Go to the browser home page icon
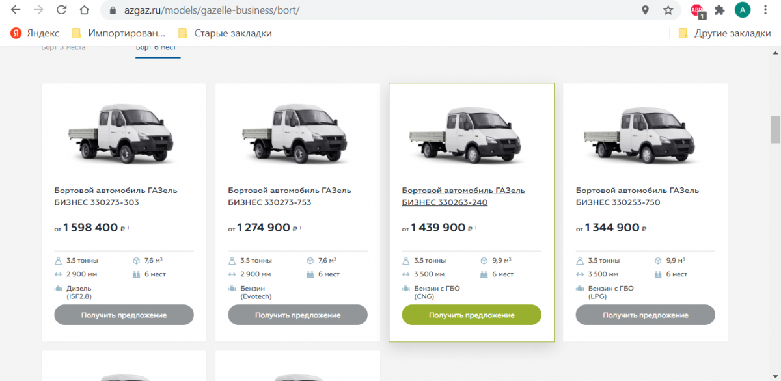The height and width of the screenshot is (381, 781). 84,10
